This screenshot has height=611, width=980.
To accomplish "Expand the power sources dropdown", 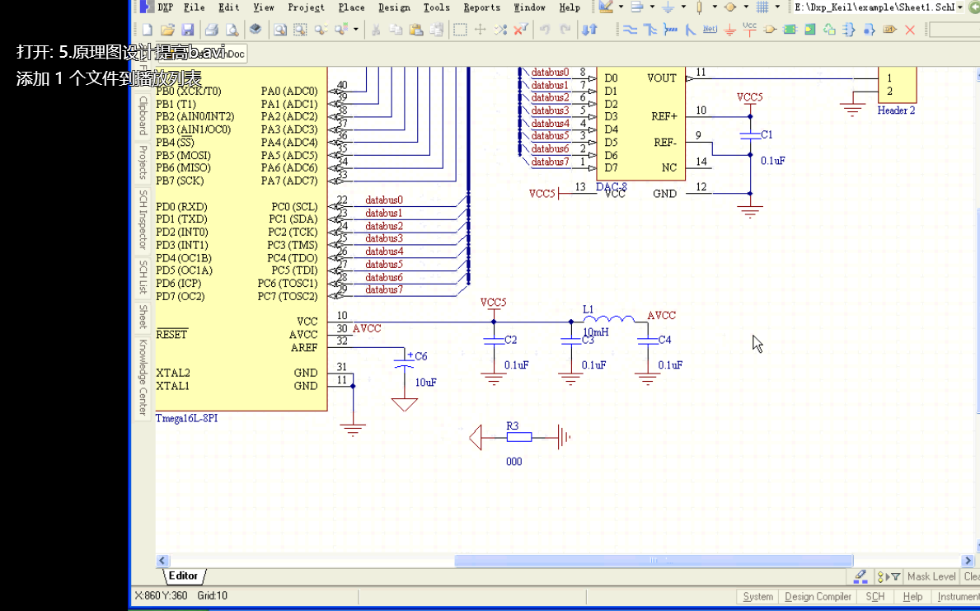I will (683, 7).
